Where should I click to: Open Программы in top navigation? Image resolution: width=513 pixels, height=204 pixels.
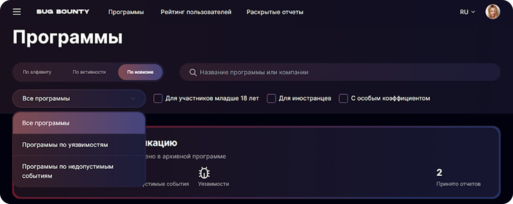click(126, 12)
